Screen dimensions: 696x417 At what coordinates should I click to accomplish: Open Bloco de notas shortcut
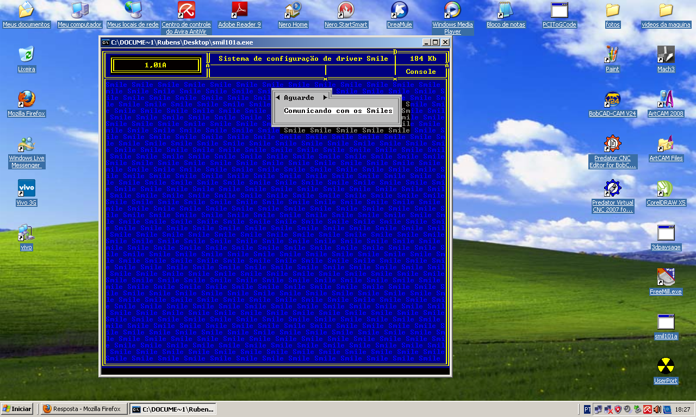point(506,15)
